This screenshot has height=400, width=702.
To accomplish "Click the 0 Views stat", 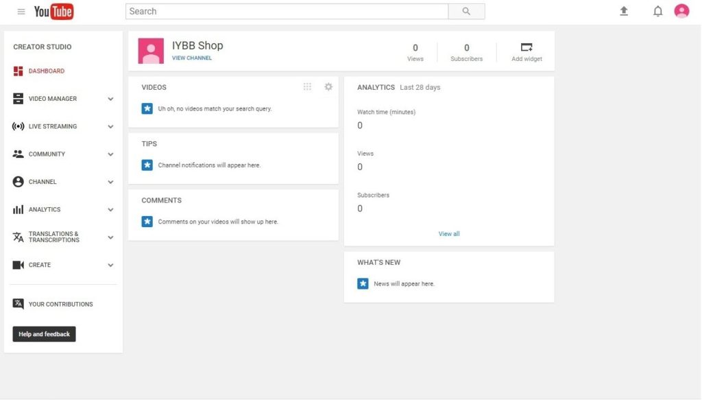I will 415,52.
